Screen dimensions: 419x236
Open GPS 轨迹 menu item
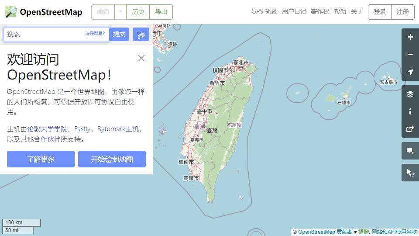264,11
